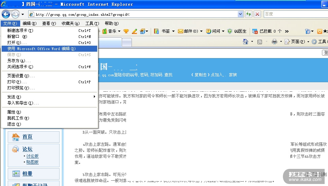
Task: Expand the 发送(E) submenu
Action: coord(49,97)
